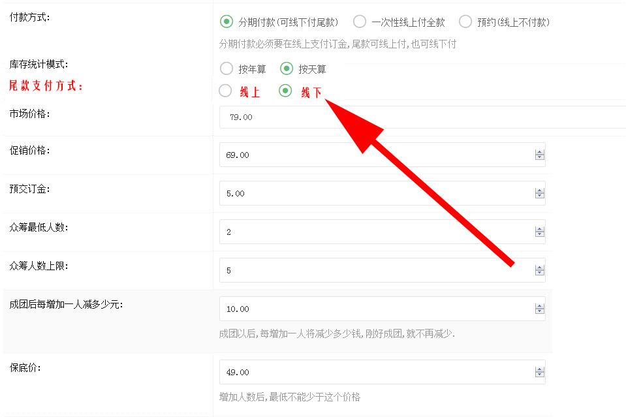The height and width of the screenshot is (417, 626).
Task: Select 线下 for balance payment method
Action: click(x=285, y=91)
